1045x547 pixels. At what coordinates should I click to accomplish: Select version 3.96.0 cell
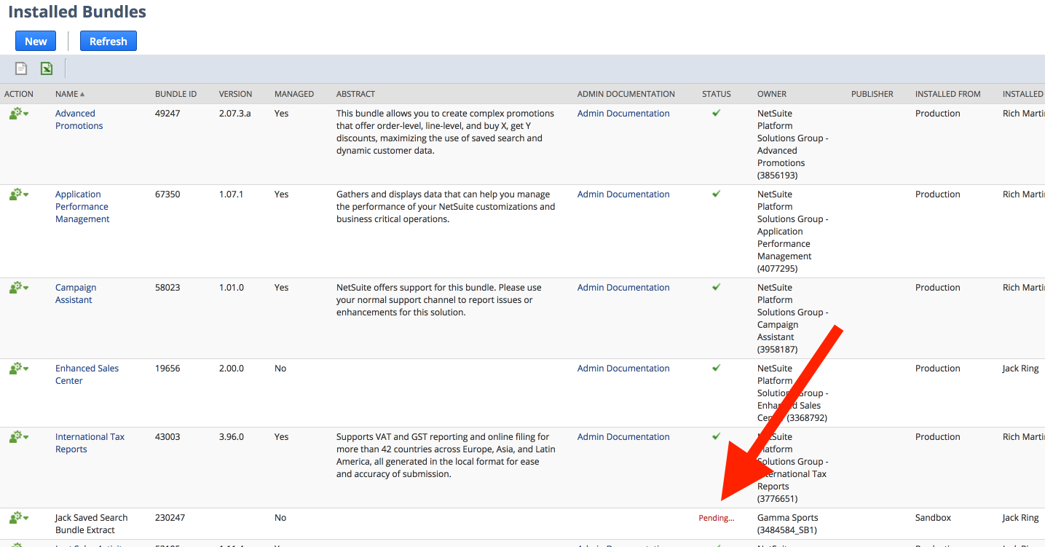[232, 437]
